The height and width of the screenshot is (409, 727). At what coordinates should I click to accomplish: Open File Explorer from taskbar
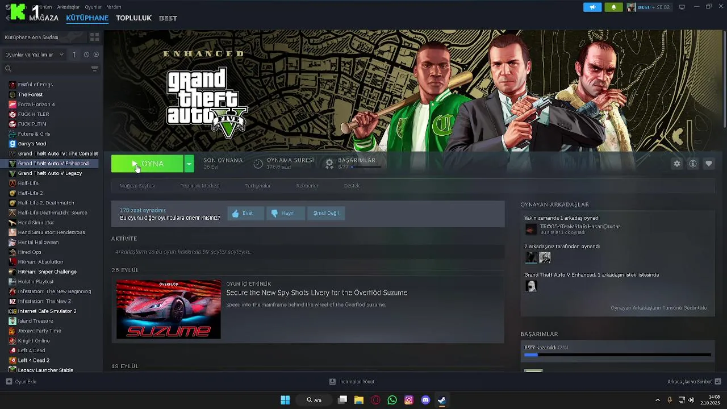[359, 400]
